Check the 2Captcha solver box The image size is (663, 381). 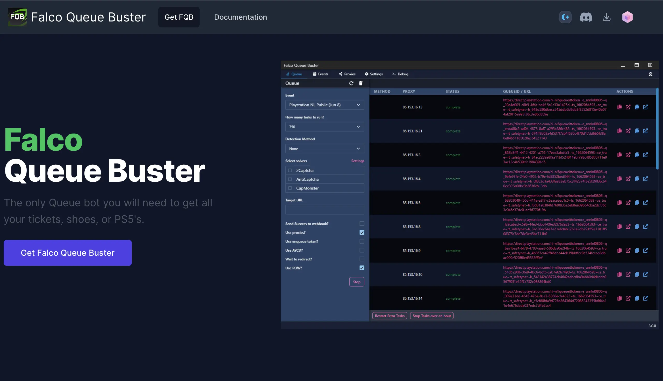pos(290,170)
